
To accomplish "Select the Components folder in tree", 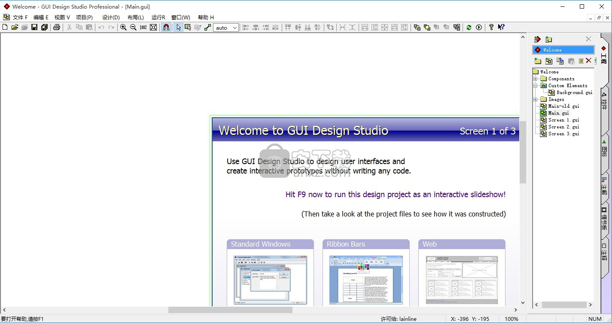I will tap(561, 79).
